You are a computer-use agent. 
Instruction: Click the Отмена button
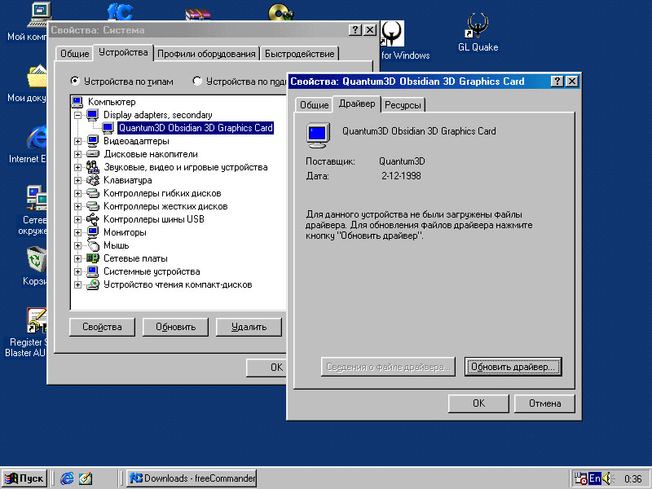click(544, 403)
